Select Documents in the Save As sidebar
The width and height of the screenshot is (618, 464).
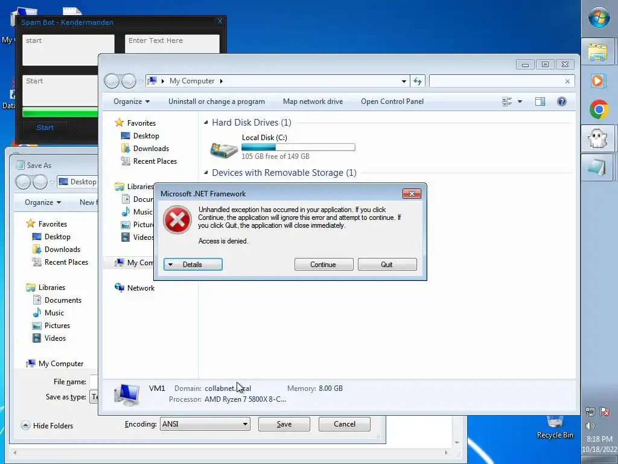click(x=63, y=300)
